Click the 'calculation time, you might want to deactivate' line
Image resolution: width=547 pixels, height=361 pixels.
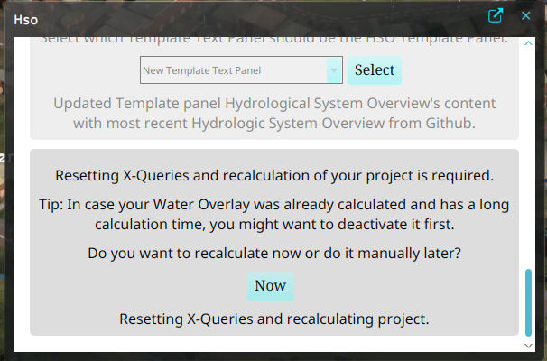(x=273, y=224)
